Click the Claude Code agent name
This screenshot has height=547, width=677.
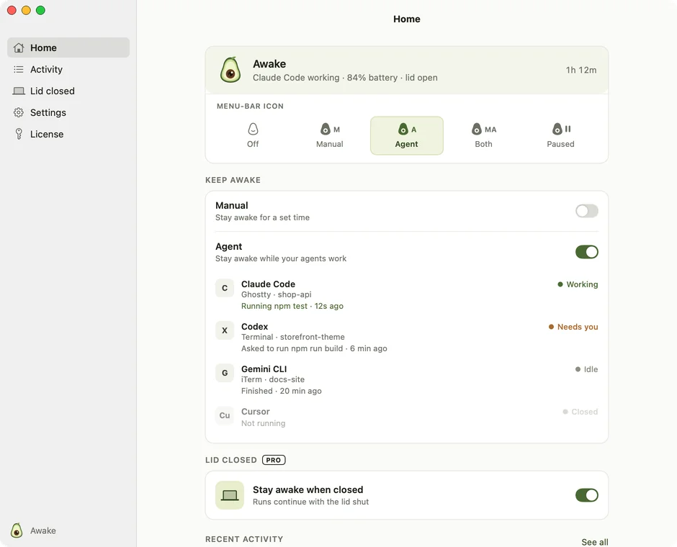(x=268, y=284)
